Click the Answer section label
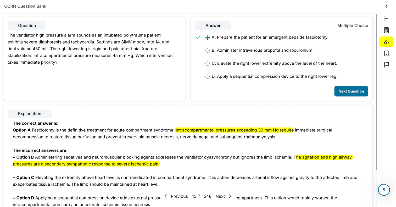Viewport: 396px width, 207px height. [213, 25]
